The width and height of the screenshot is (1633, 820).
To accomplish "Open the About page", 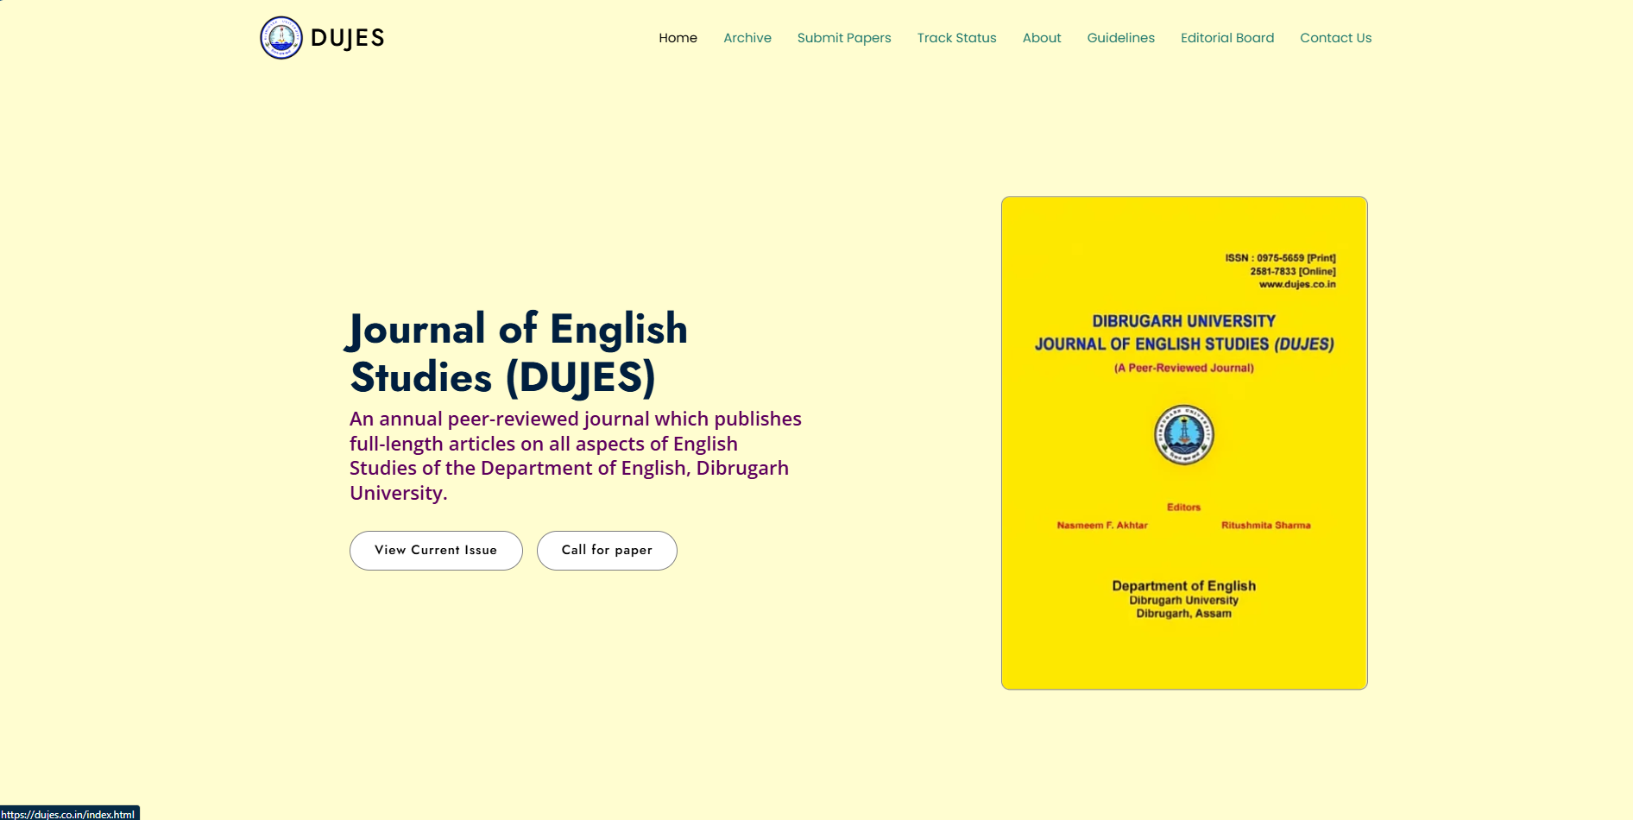I will (1041, 38).
